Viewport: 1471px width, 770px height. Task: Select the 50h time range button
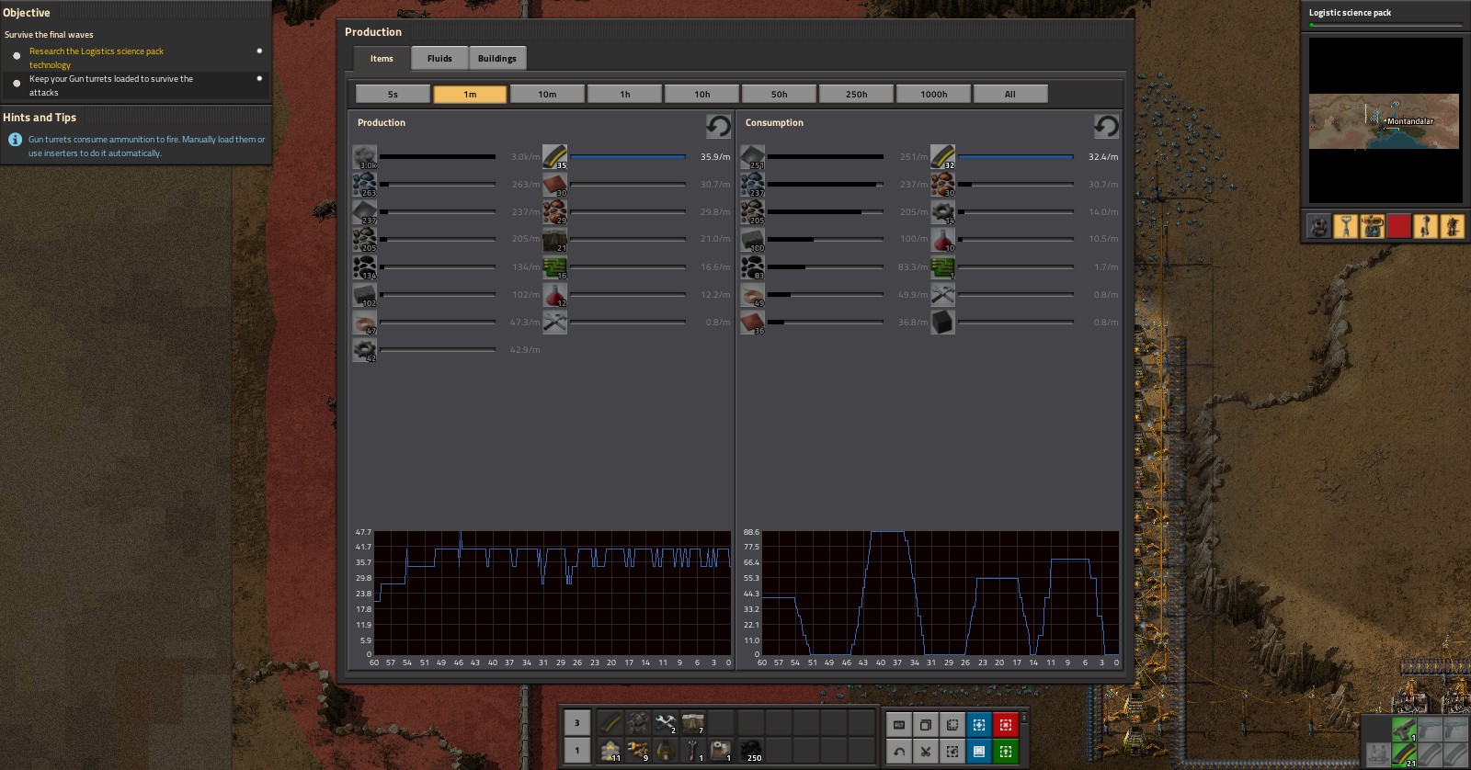pos(779,94)
